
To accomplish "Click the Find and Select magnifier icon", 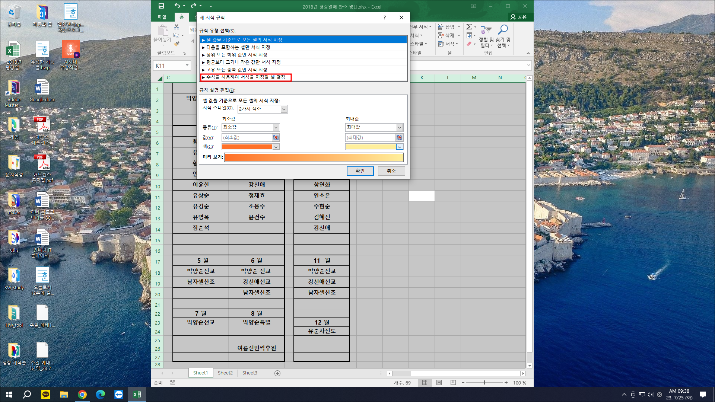I will point(503,29).
